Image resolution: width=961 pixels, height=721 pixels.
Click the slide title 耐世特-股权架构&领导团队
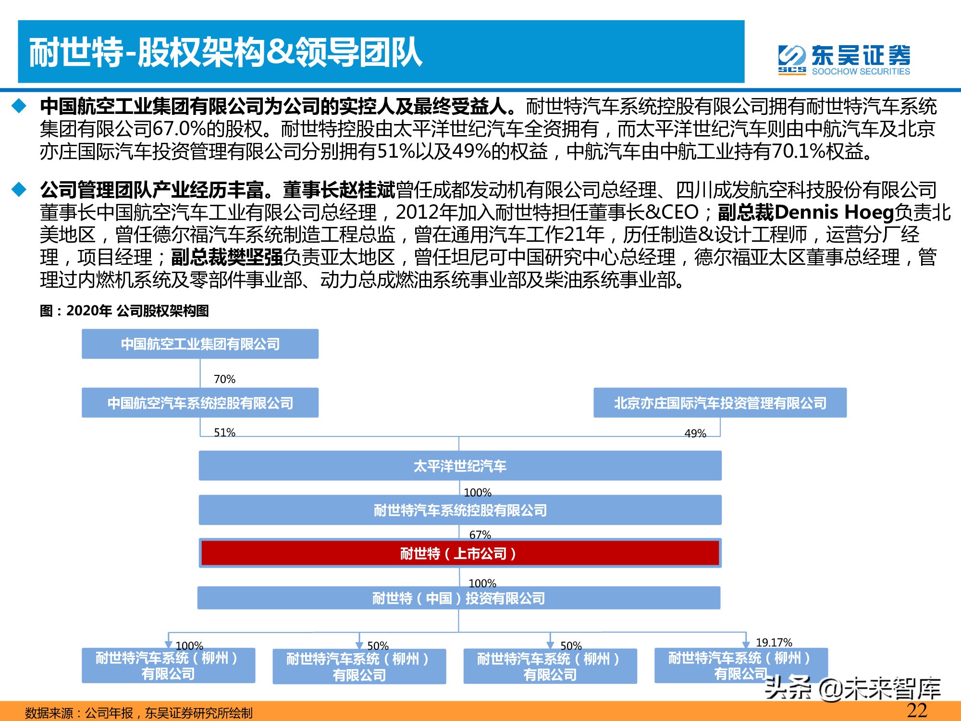[225, 52]
